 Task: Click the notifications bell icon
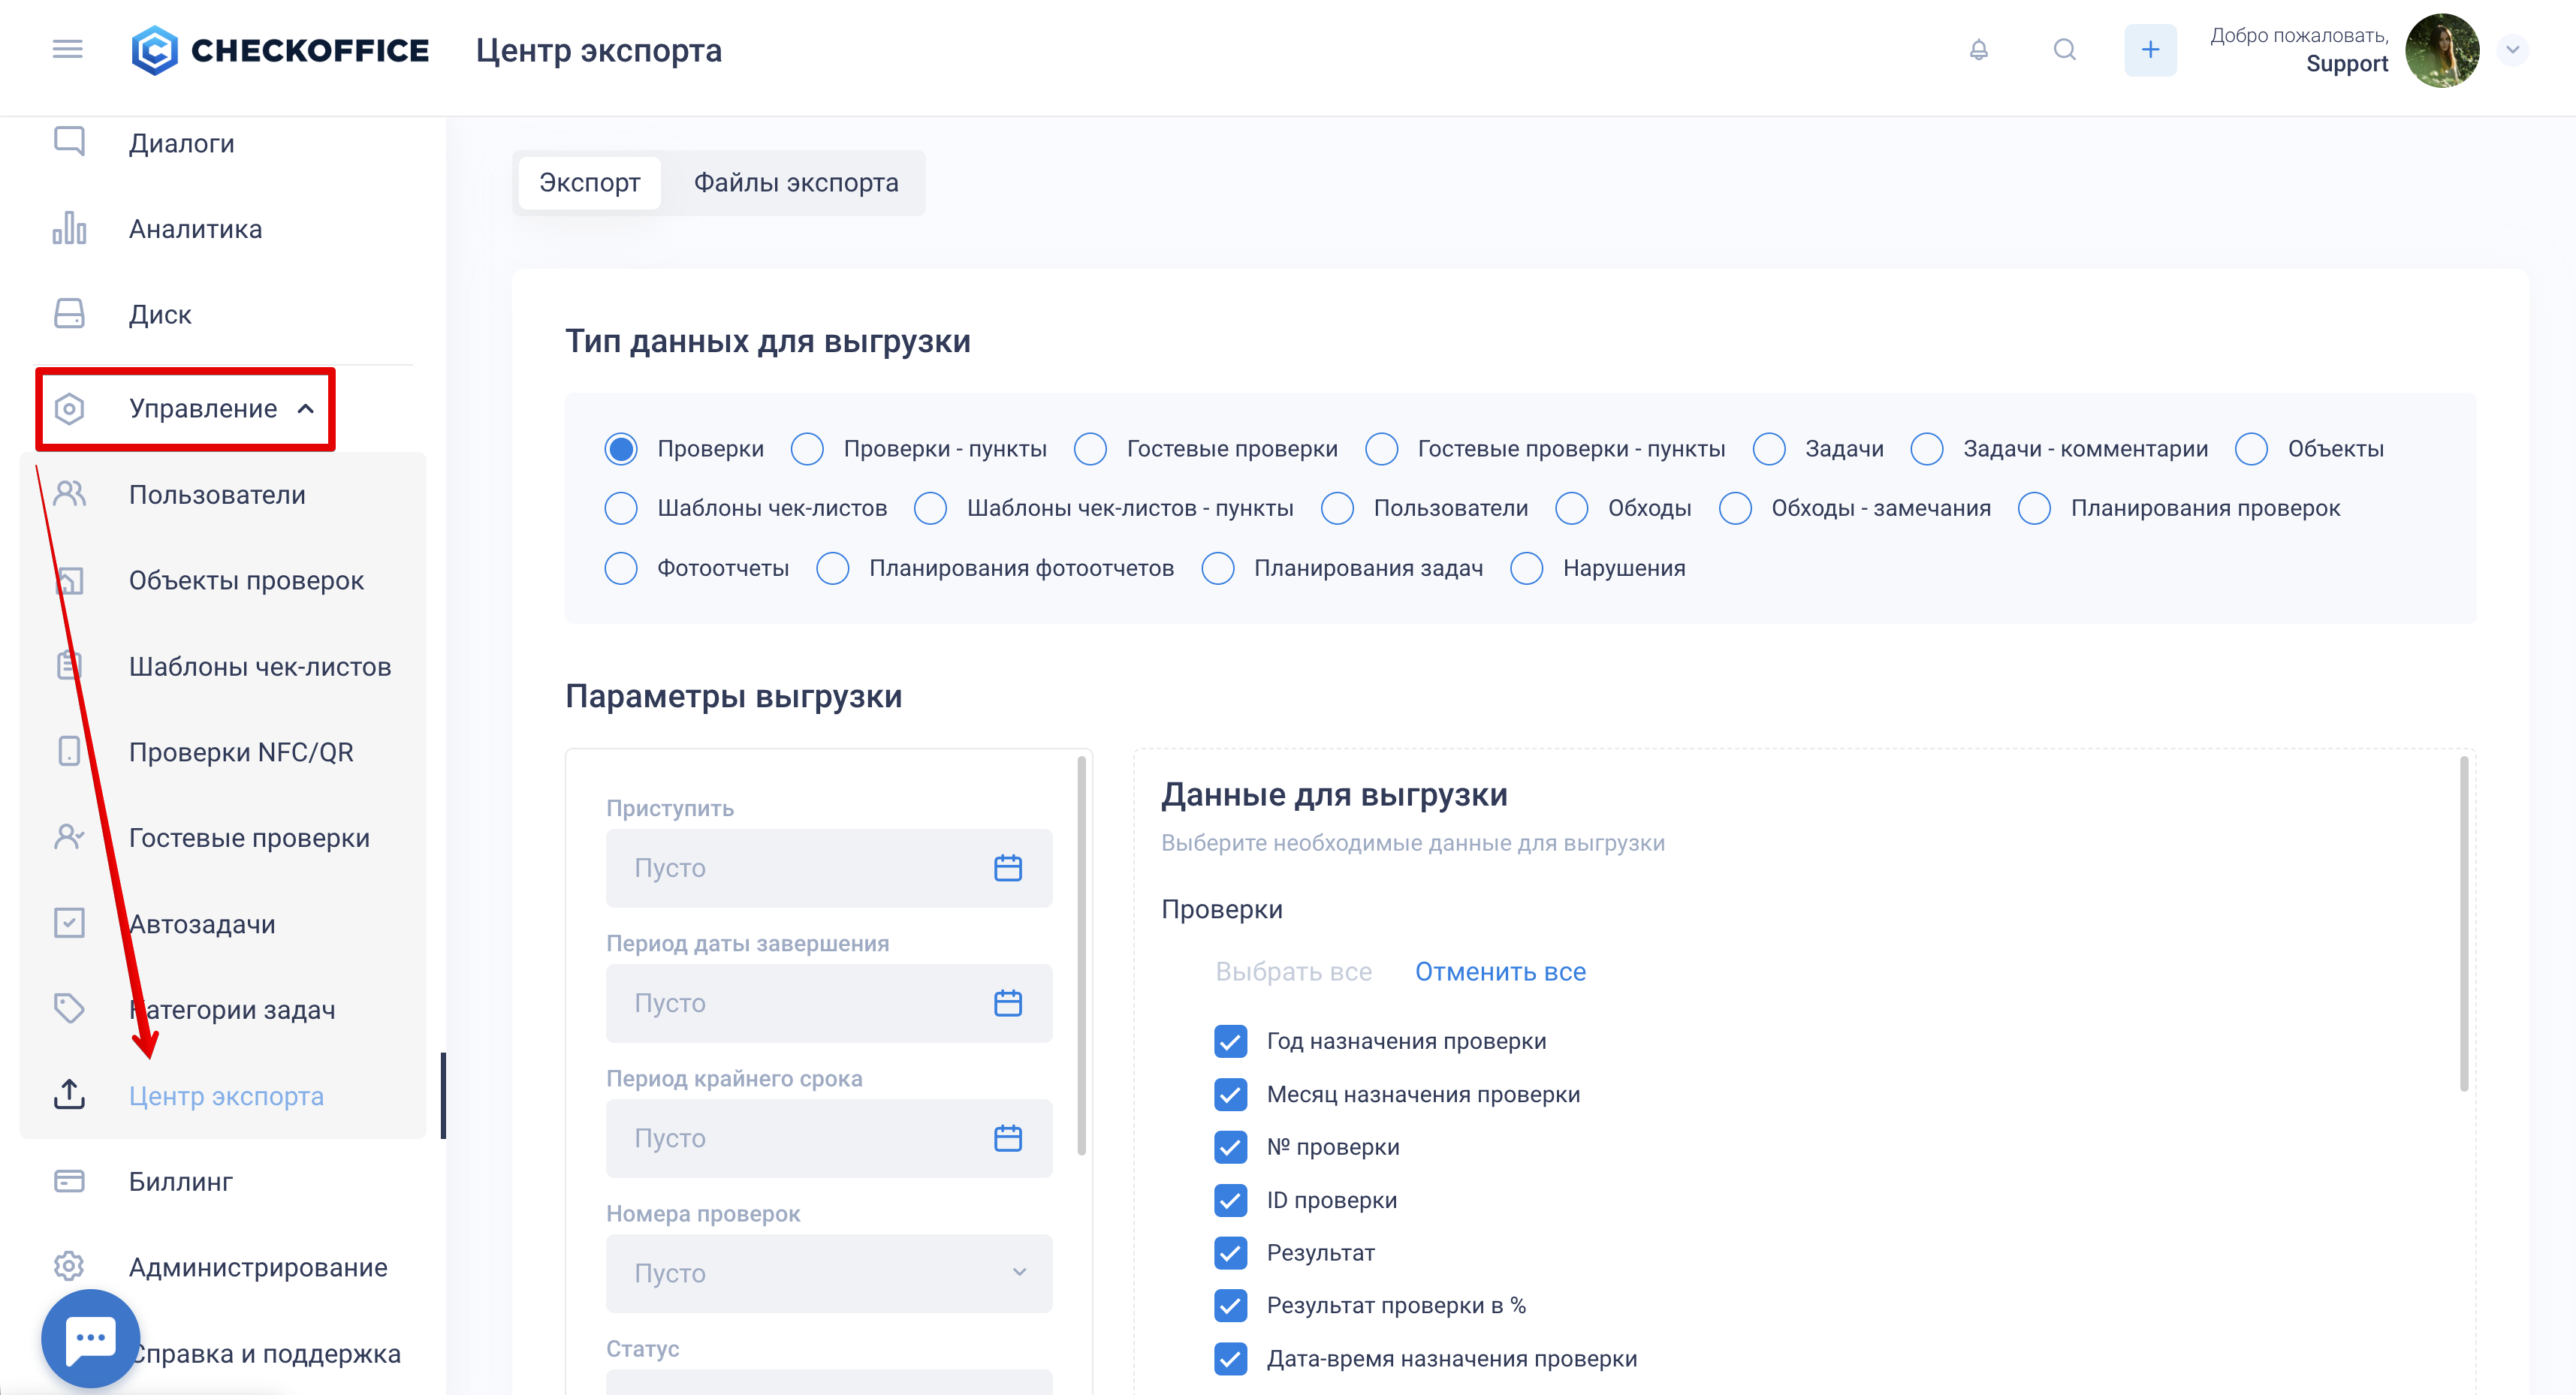pos(1978,49)
